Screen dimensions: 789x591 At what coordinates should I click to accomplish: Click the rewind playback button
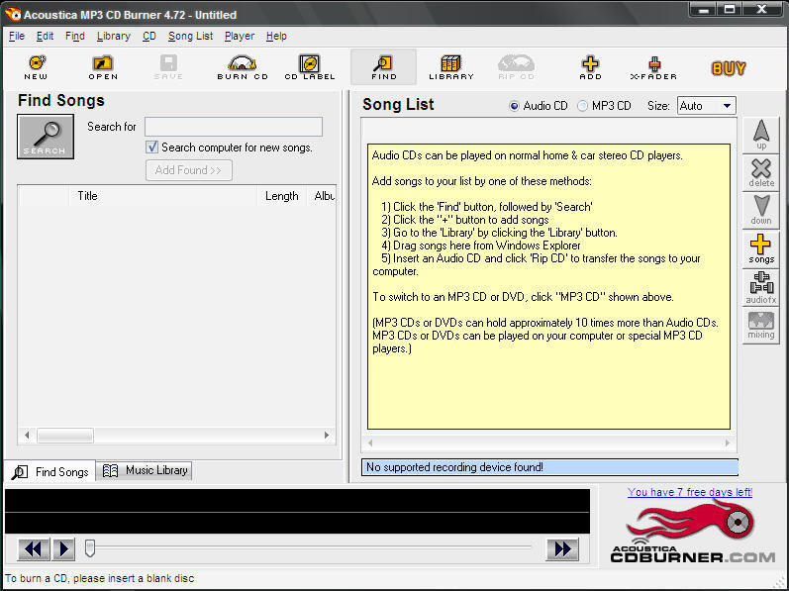[34, 548]
